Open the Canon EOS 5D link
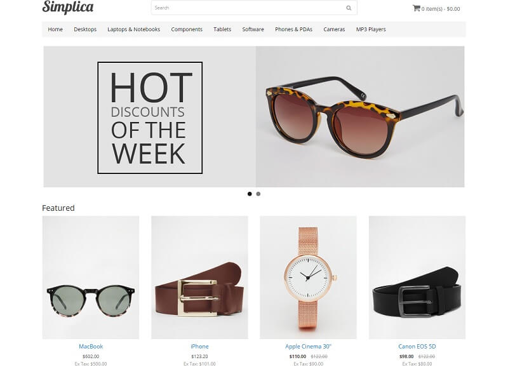This screenshot has width=508, height=381. point(417,346)
